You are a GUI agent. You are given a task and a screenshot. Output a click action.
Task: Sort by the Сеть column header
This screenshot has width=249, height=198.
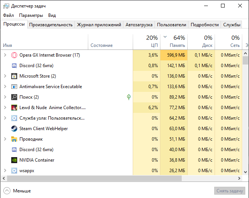(228, 42)
